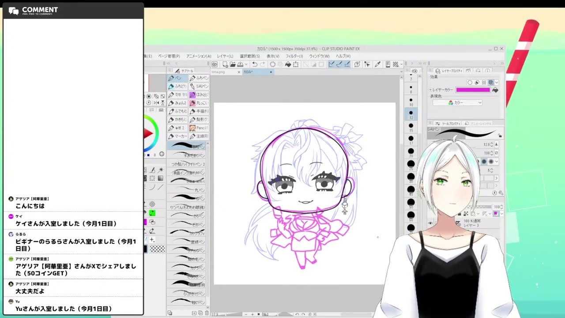Screen dimensions: 565x318
Task: Open the フィルター(I) menu
Action: click(x=294, y=56)
